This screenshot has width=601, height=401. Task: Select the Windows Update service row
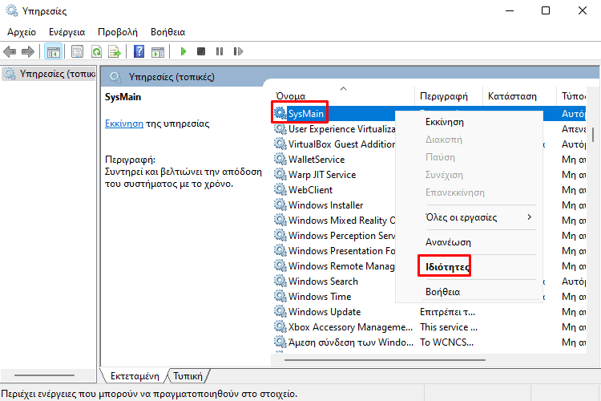tap(430, 311)
